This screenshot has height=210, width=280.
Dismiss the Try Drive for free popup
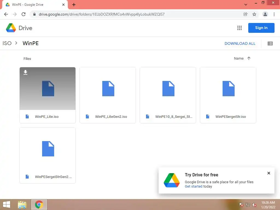pyautogui.click(x=269, y=173)
